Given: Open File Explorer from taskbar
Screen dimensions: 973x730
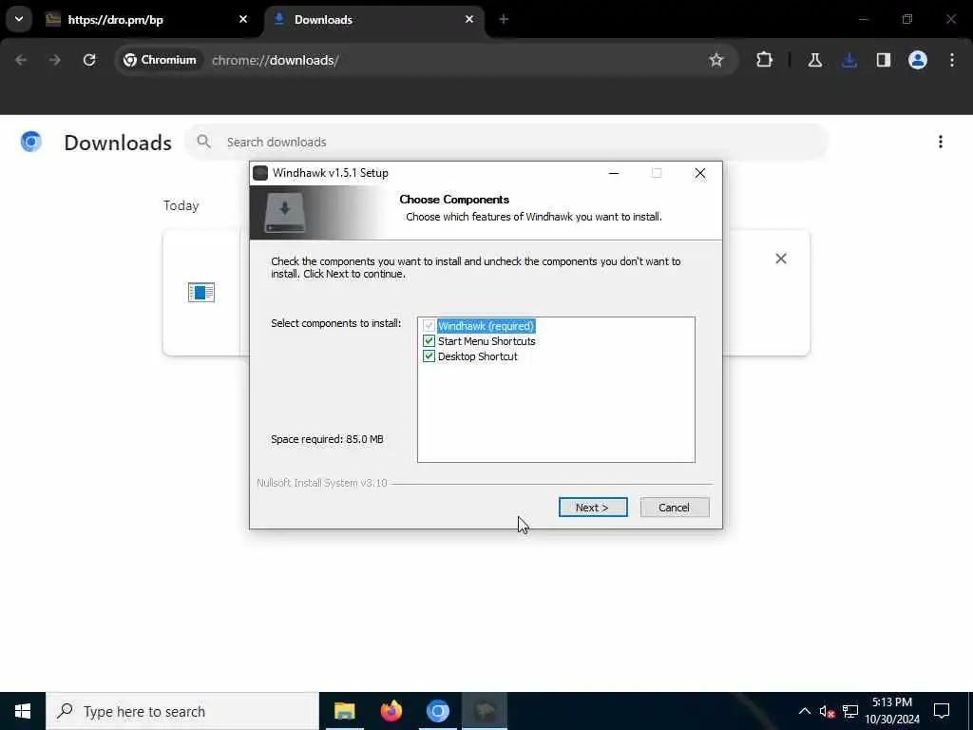Looking at the screenshot, I should (344, 711).
